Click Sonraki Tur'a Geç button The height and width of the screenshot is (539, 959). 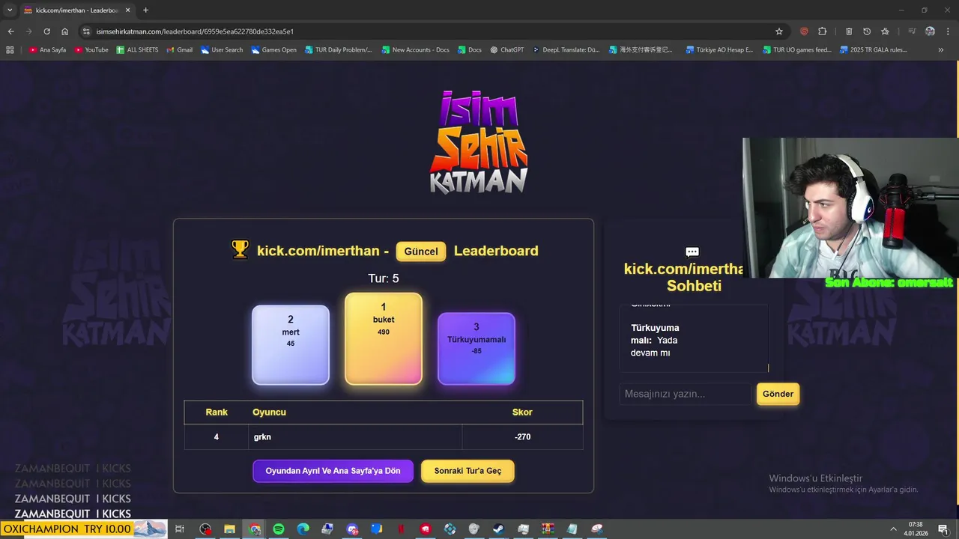[468, 471]
